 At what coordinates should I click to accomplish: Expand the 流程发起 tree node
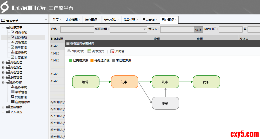[3, 67]
